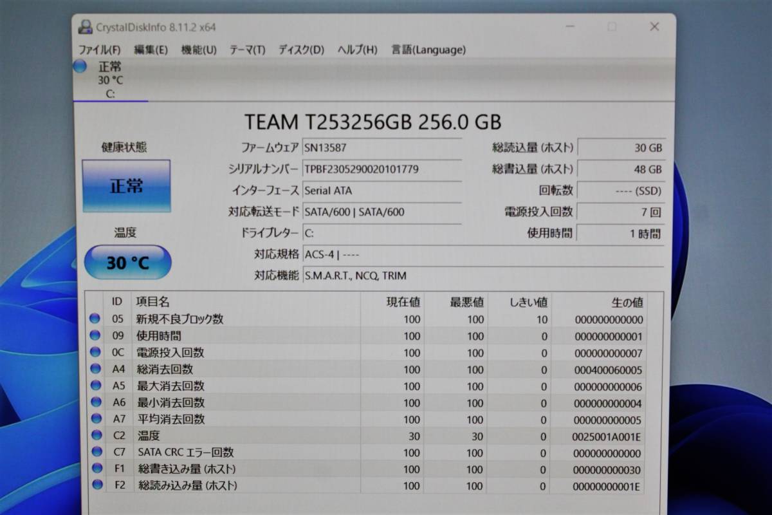Click raw value 000400060005
Viewport: 772px width, 515px height.
click(607, 370)
